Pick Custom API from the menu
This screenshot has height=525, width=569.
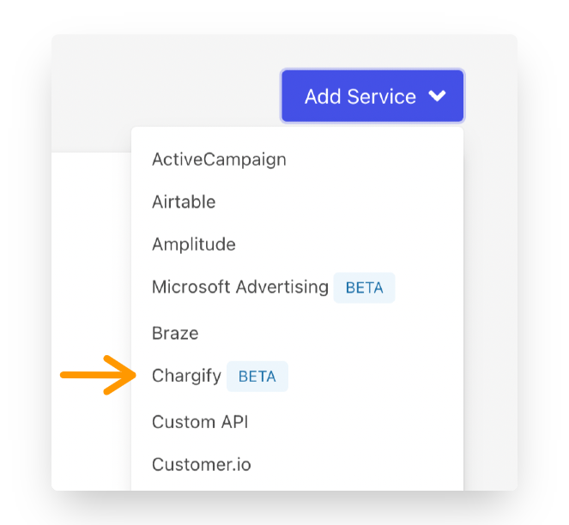tap(200, 422)
